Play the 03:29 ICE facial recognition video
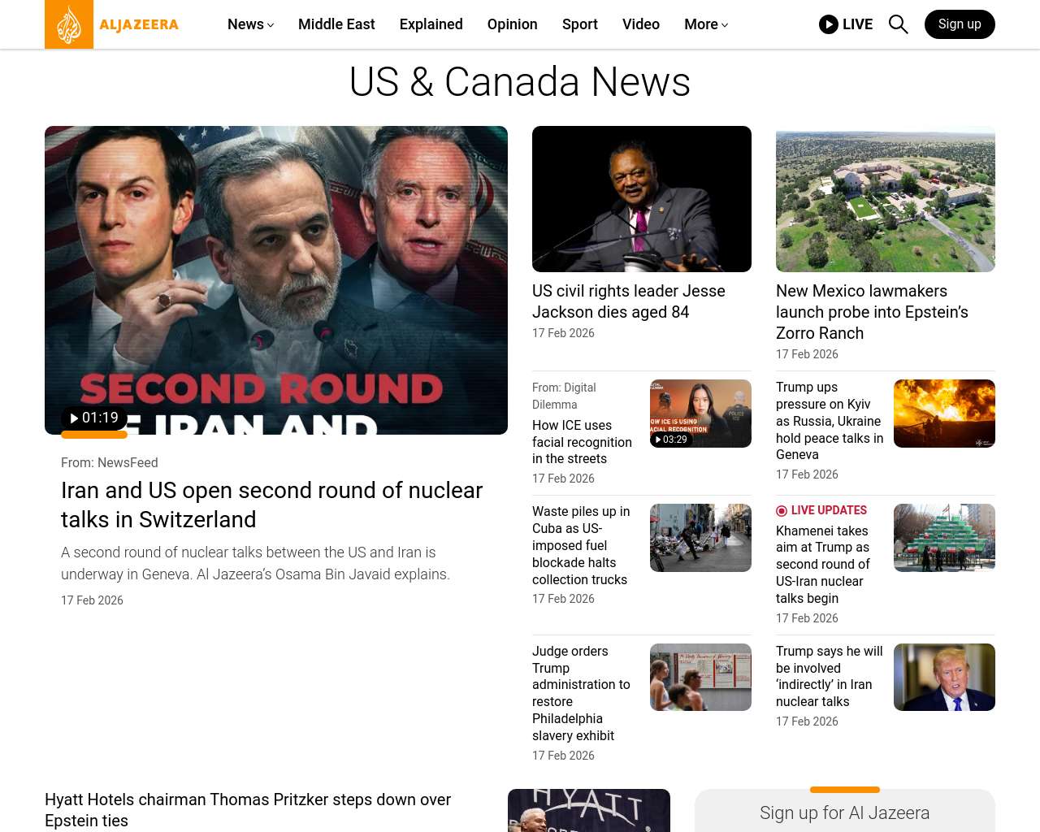 tap(671, 440)
